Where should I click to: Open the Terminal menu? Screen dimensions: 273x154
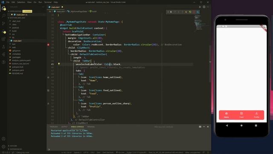[x=48, y=2]
